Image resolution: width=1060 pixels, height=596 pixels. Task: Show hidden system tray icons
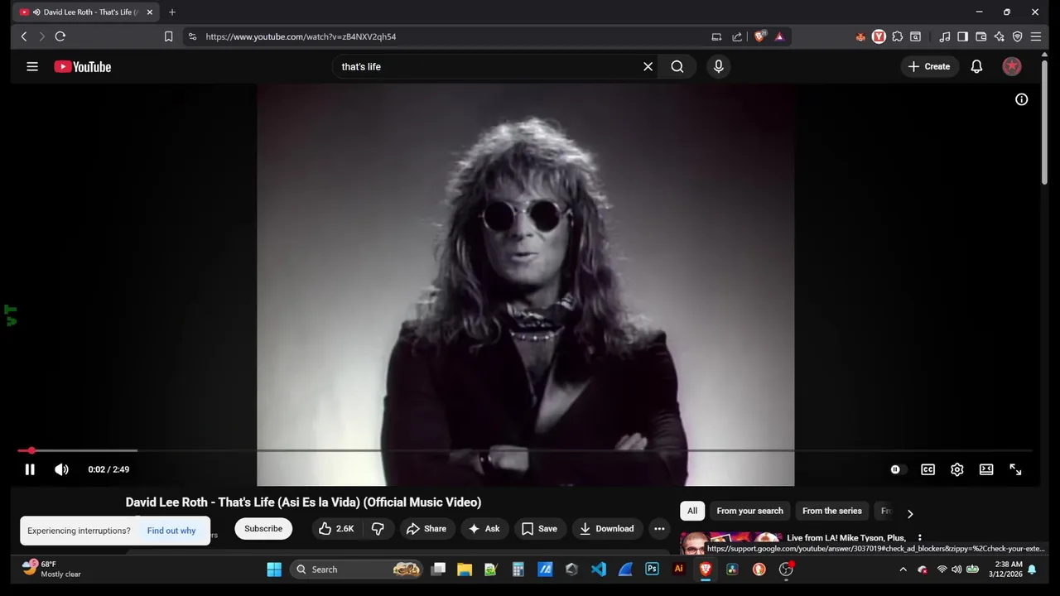point(903,570)
